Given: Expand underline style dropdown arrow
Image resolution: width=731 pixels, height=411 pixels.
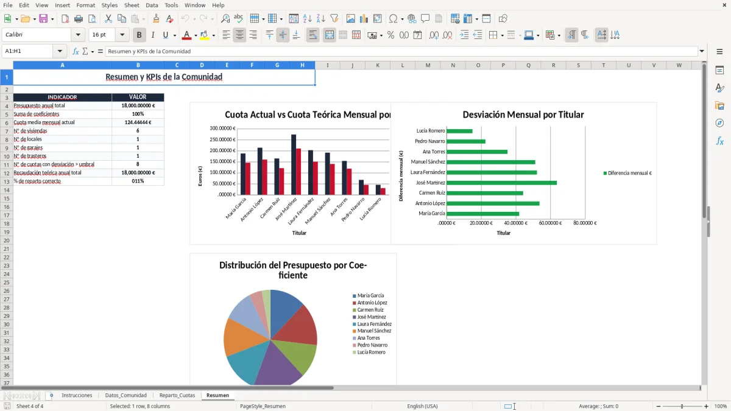Looking at the screenshot, I should (174, 35).
